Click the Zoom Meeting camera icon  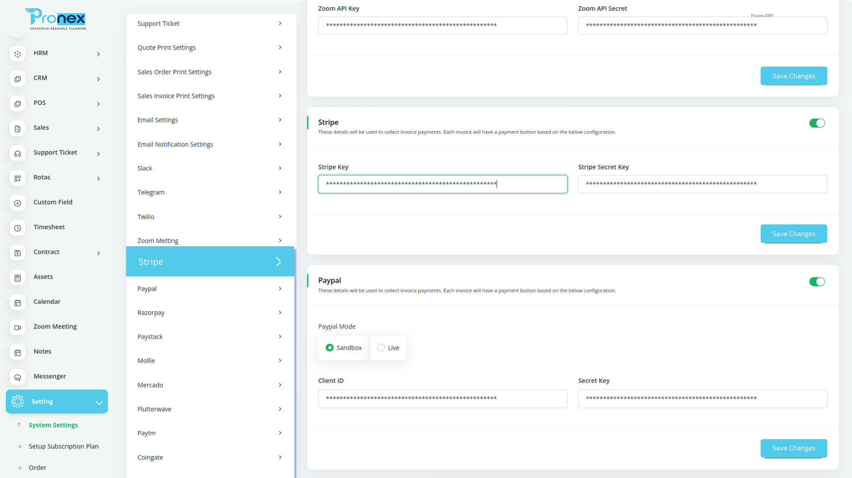pyautogui.click(x=17, y=327)
